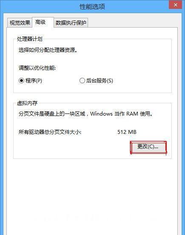Click the 调整以优化性能 label
The height and width of the screenshot is (235, 185).
(x=37, y=68)
